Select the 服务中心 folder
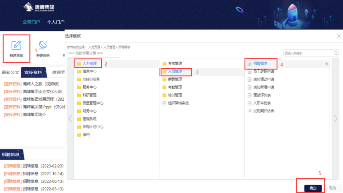Screen dimensions: 343x193 coord(87,87)
